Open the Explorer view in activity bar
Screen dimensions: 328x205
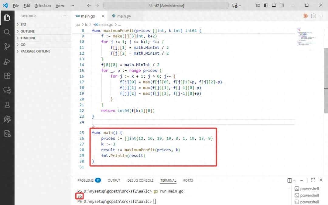[x=7, y=18]
